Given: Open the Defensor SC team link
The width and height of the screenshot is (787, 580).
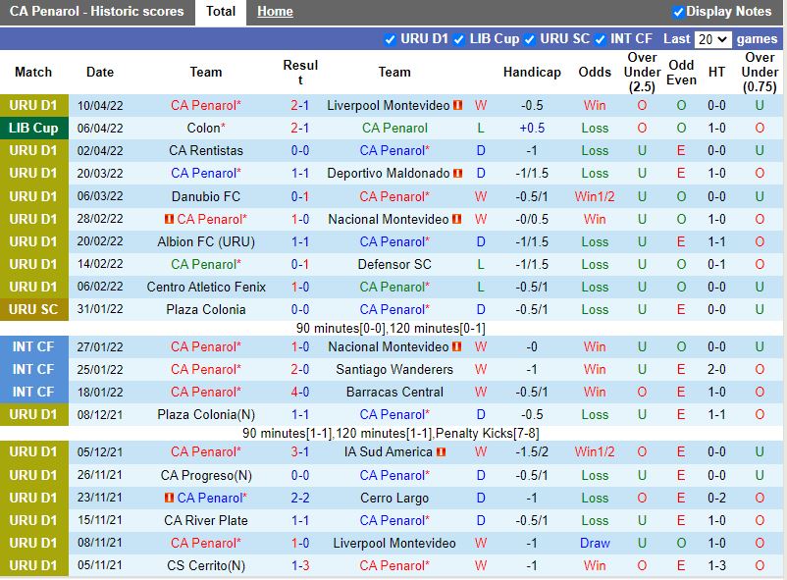Looking at the screenshot, I should [x=394, y=265].
